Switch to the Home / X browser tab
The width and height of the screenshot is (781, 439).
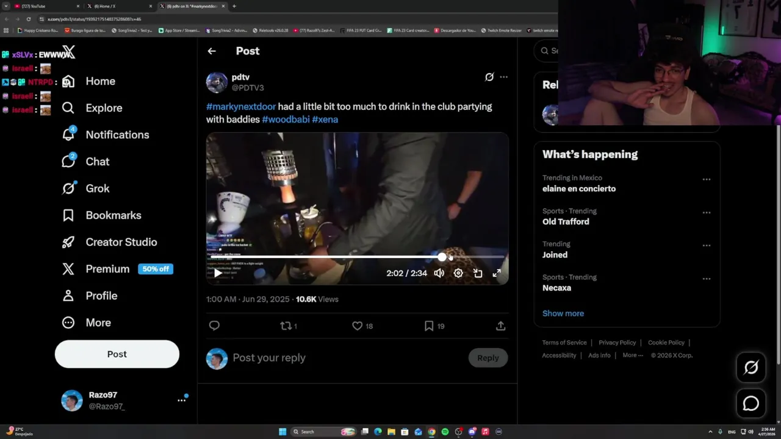pyautogui.click(x=119, y=6)
